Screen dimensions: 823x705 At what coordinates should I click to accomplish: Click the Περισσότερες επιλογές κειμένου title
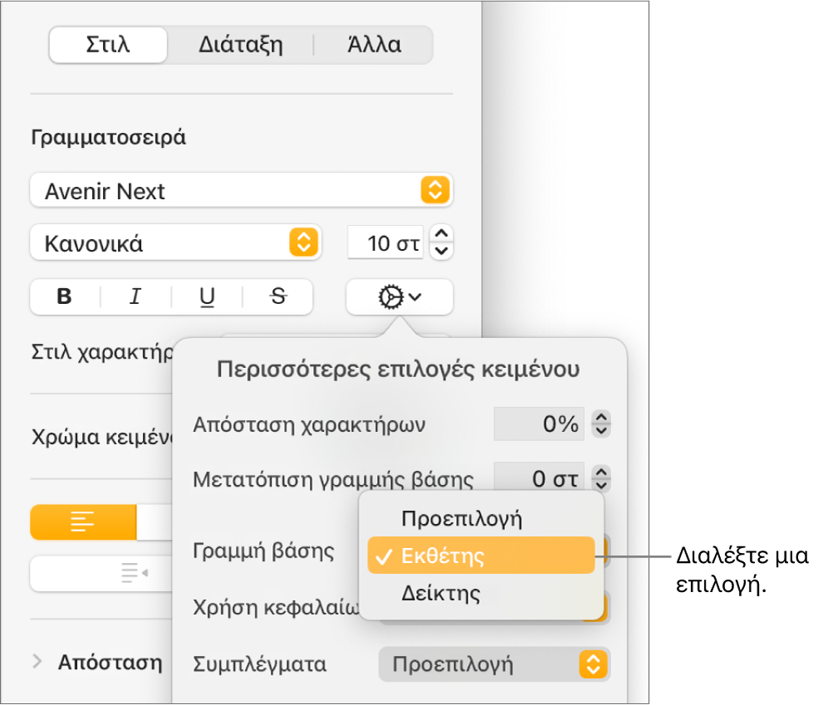click(398, 369)
